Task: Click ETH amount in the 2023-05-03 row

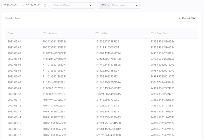Action: (54, 53)
